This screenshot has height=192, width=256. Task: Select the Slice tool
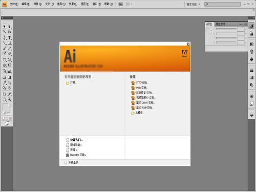(9, 94)
